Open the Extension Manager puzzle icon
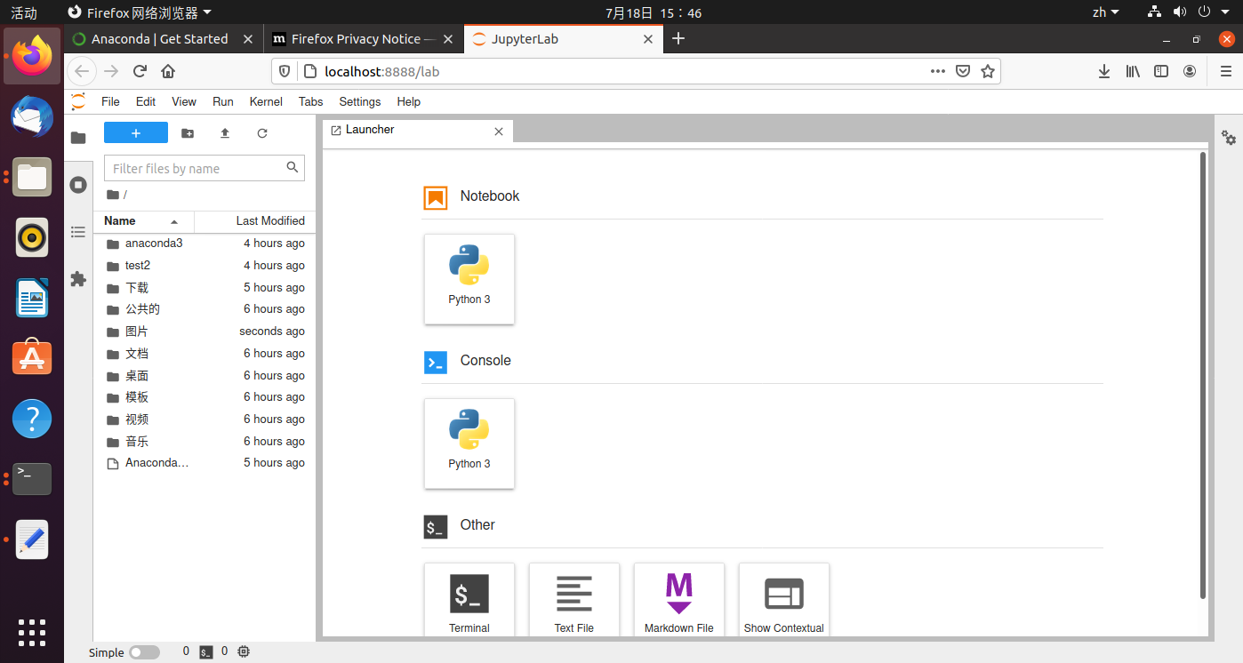This screenshot has width=1243, height=663. click(x=77, y=278)
